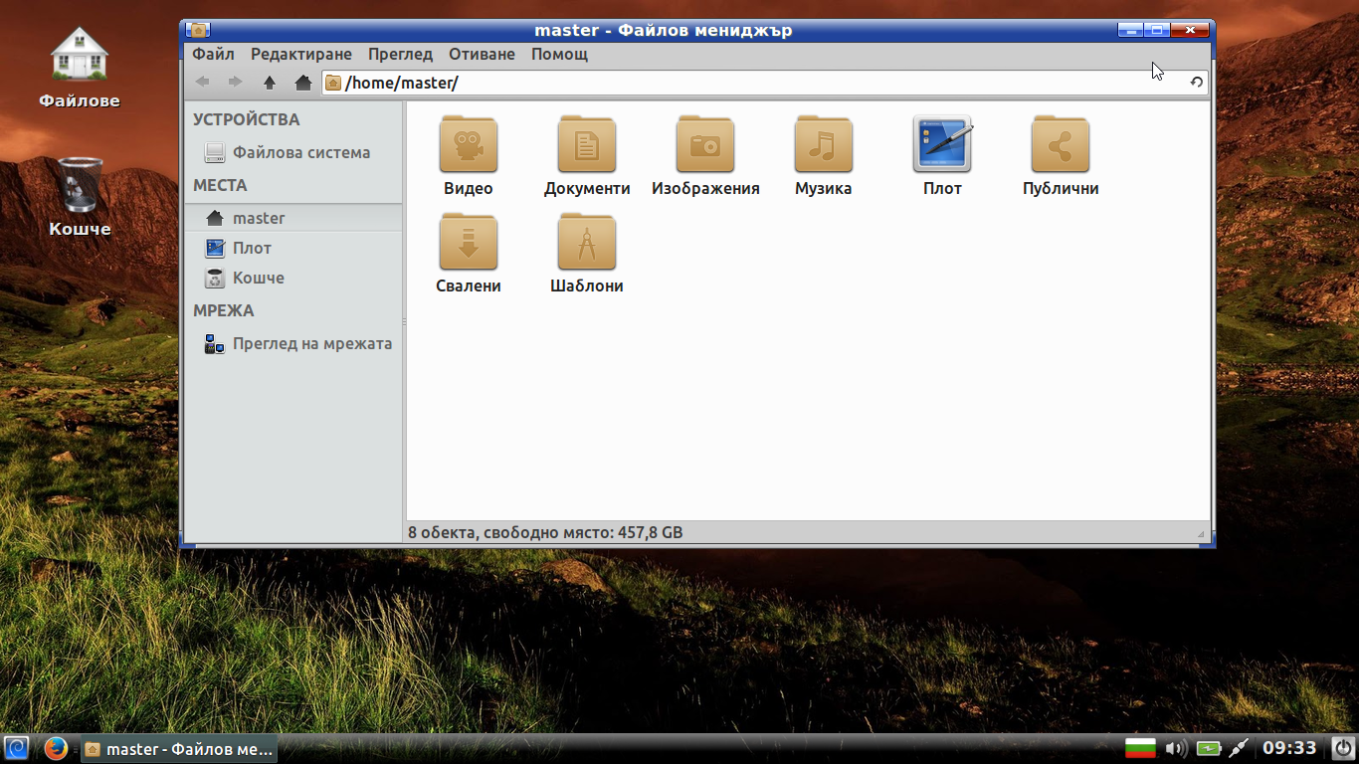Select Файлова система in sidebar

[293, 152]
